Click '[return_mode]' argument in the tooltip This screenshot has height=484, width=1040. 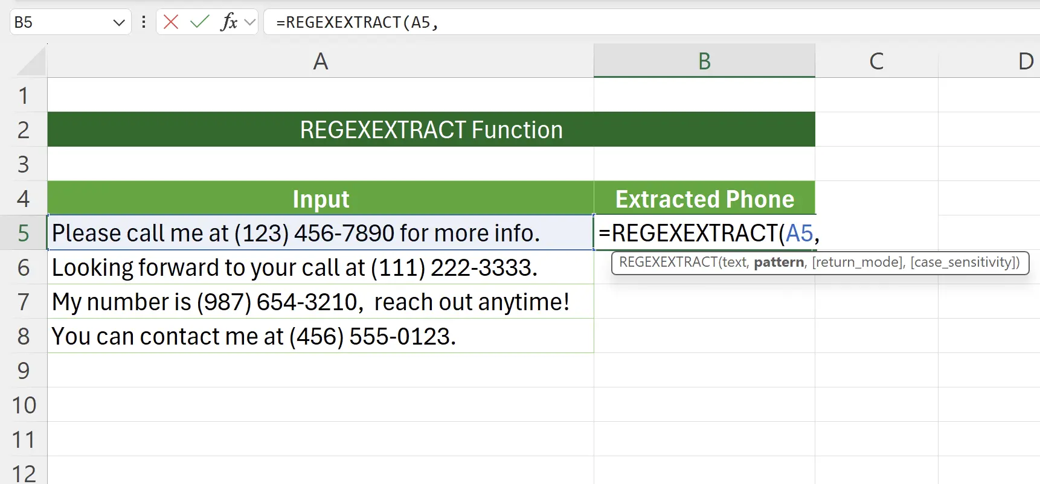[x=857, y=263]
